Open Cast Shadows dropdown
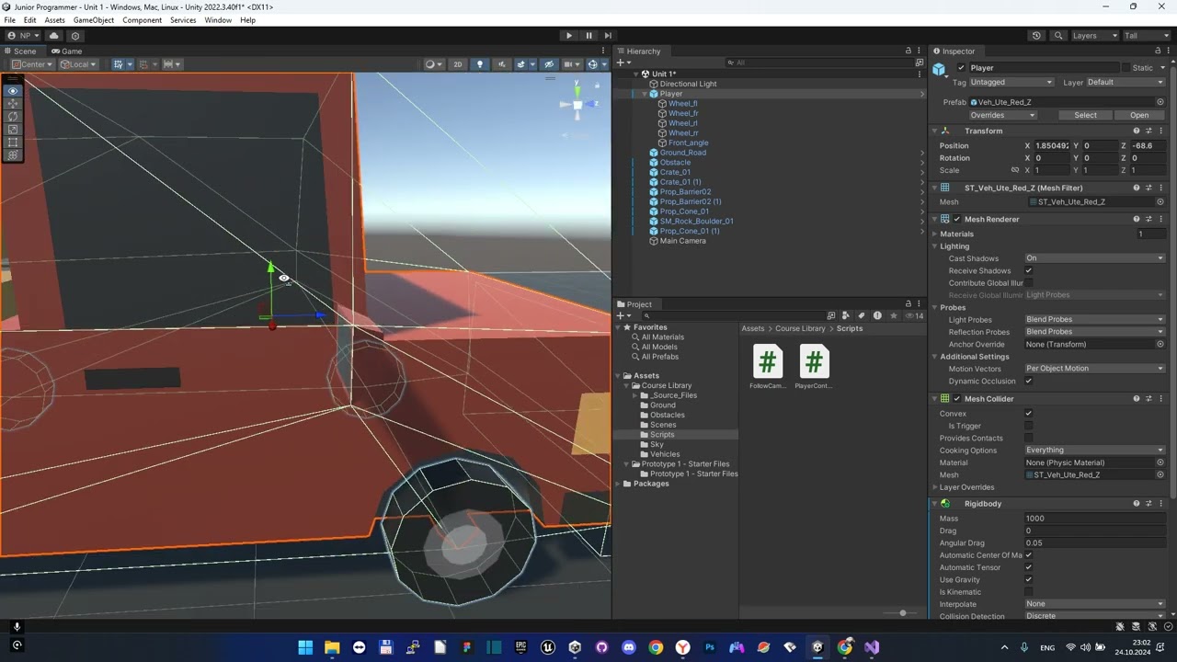Viewport: 1177px width, 662px height. [1095, 258]
